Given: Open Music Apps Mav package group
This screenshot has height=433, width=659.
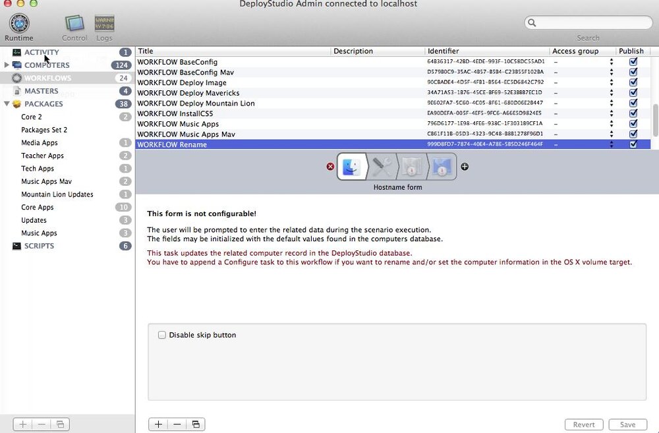Looking at the screenshot, I should tap(47, 182).
